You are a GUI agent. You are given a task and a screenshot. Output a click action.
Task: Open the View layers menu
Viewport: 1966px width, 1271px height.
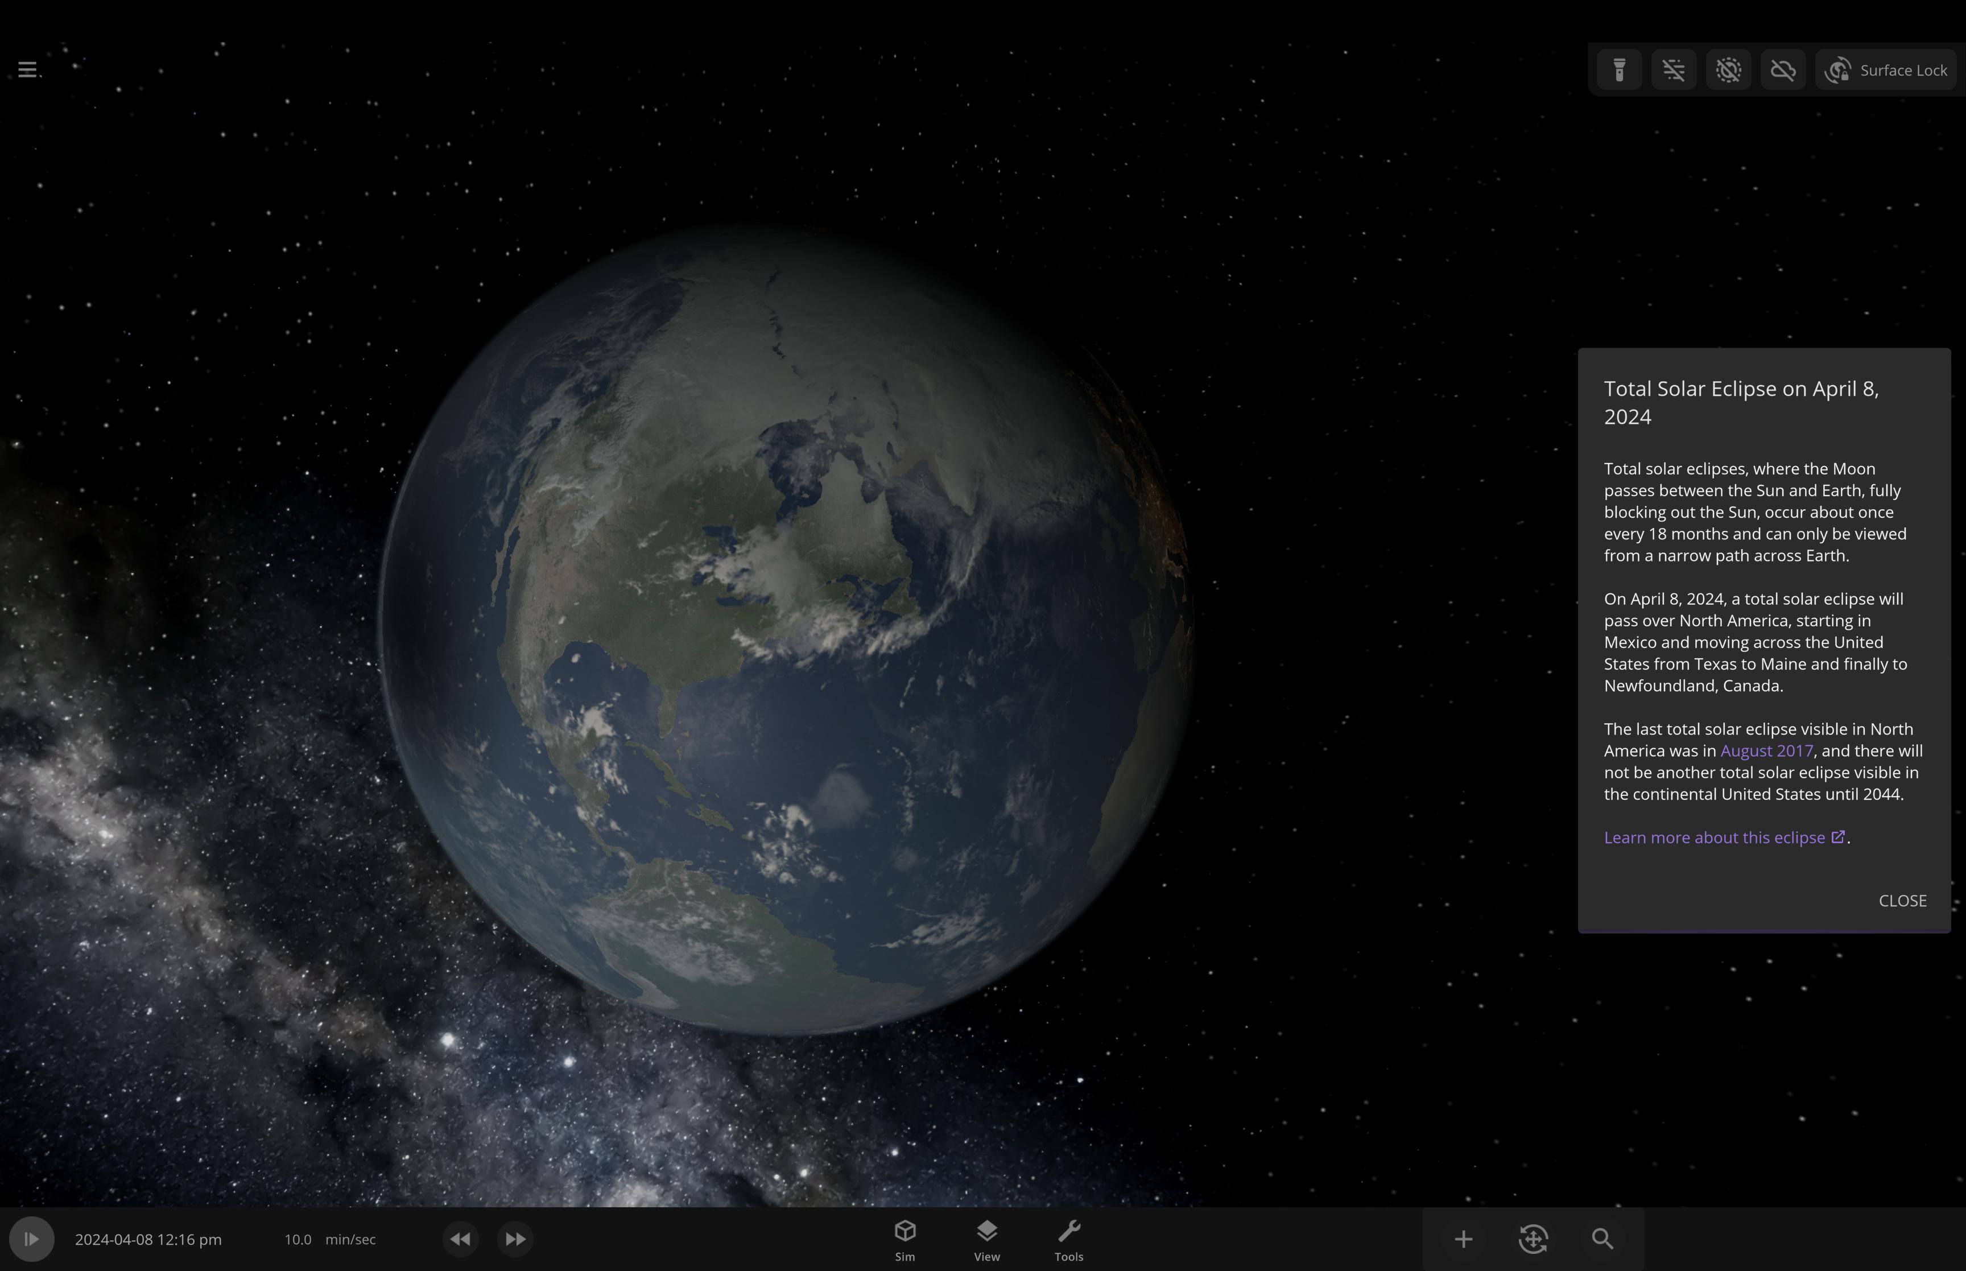click(987, 1240)
